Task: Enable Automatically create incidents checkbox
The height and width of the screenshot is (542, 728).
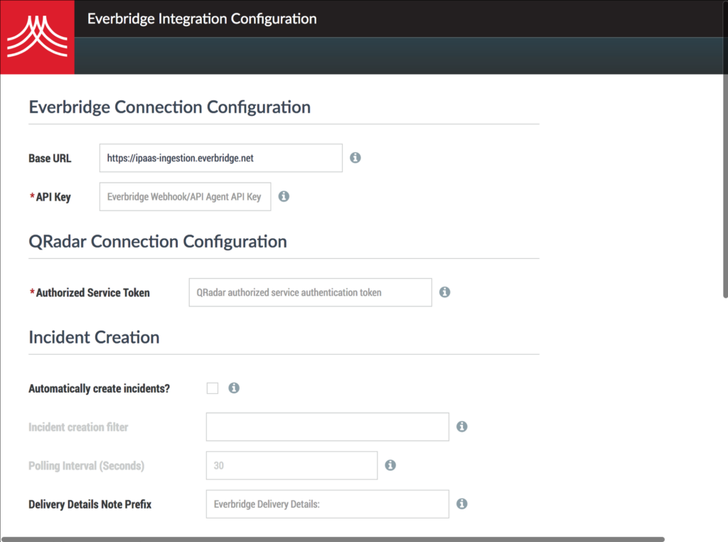Action: [213, 388]
